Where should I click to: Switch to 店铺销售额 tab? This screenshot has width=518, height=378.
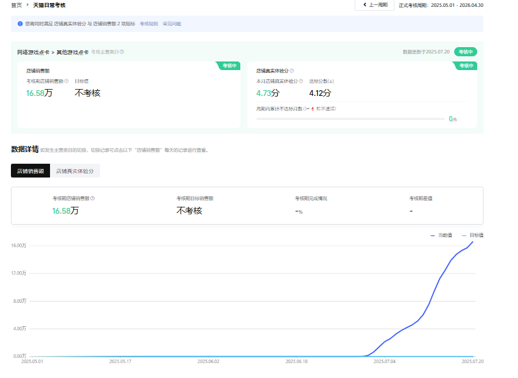click(x=30, y=171)
